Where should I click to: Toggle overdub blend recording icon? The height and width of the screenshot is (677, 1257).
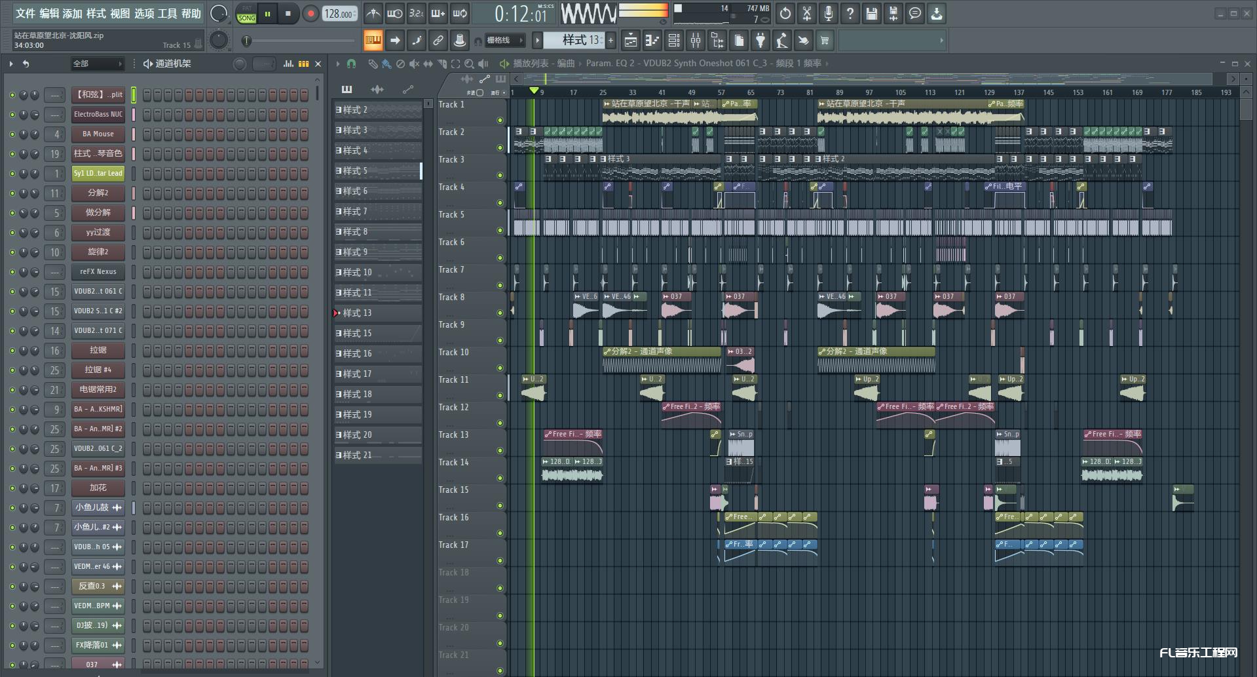[438, 13]
